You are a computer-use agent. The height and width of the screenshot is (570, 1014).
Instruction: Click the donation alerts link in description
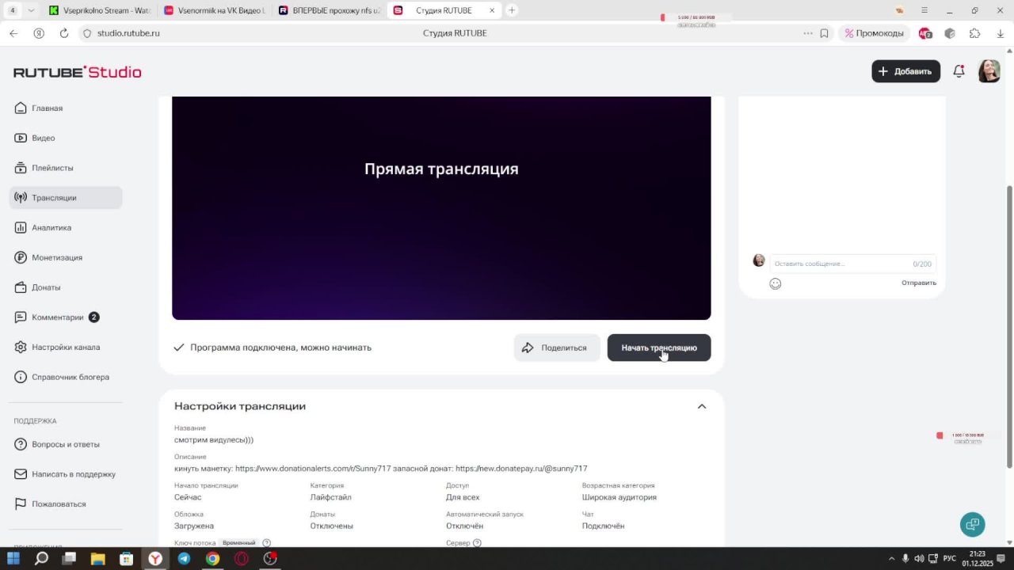click(x=313, y=469)
